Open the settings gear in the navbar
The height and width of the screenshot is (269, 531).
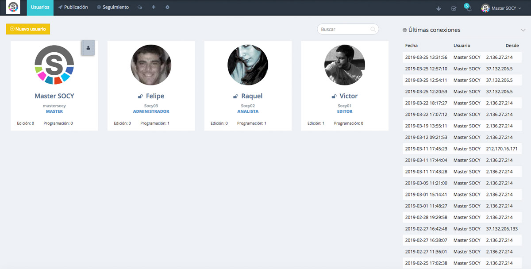[167, 8]
